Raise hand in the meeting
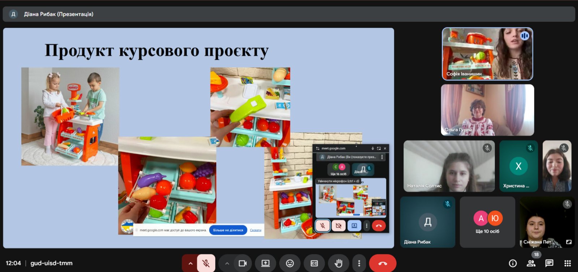Viewport: 578px width, 272px height. pos(338,263)
